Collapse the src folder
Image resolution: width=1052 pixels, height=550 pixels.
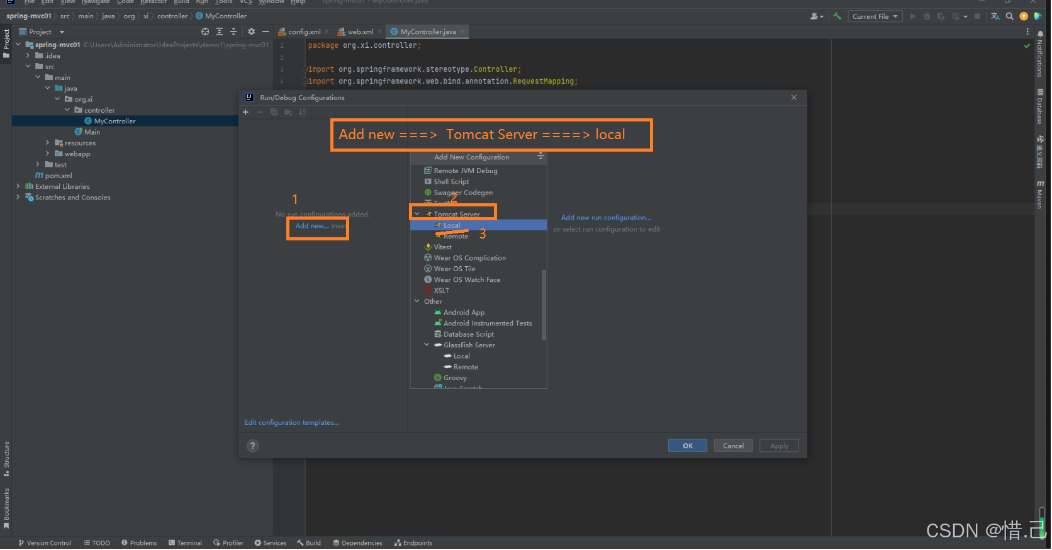click(28, 66)
